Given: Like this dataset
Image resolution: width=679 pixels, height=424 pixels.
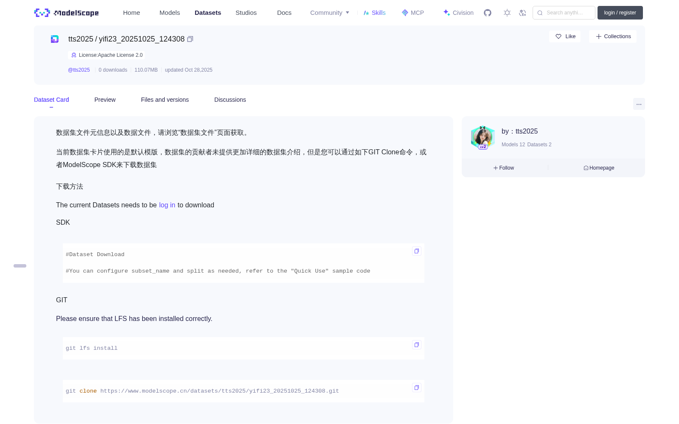Looking at the screenshot, I should point(565,36).
